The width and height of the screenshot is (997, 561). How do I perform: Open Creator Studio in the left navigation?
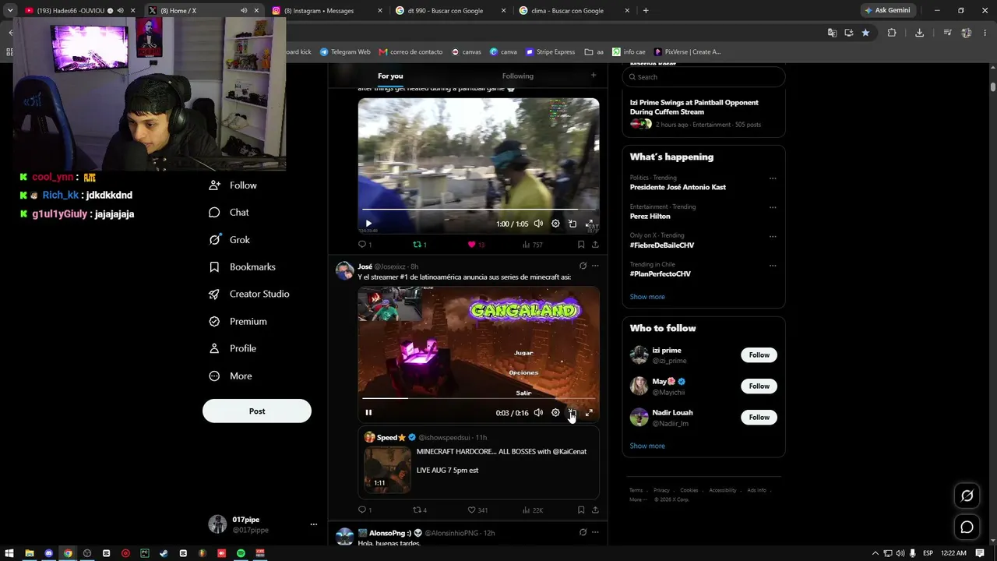(249, 294)
